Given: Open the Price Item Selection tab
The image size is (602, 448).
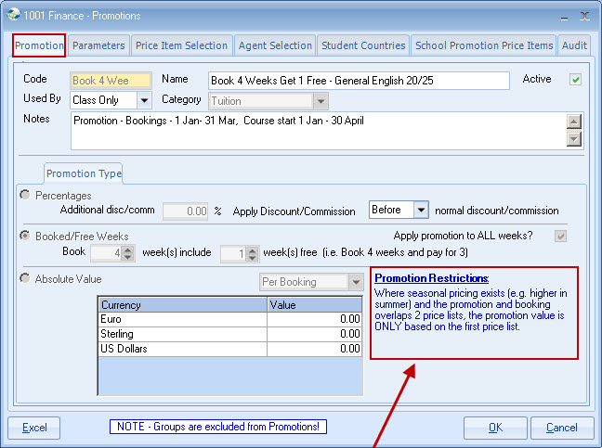Looking at the screenshot, I should point(181,45).
